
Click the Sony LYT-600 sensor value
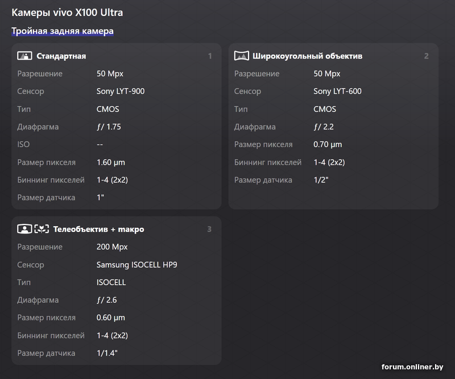click(x=337, y=91)
